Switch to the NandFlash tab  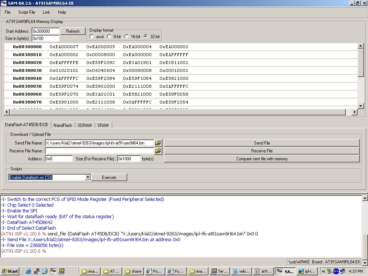pos(63,125)
